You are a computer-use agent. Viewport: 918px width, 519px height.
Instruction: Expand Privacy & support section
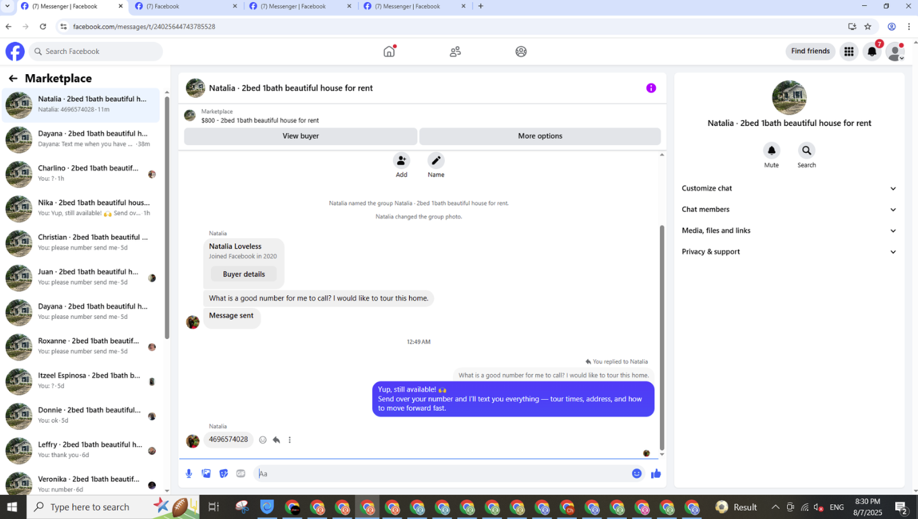pyautogui.click(x=789, y=251)
